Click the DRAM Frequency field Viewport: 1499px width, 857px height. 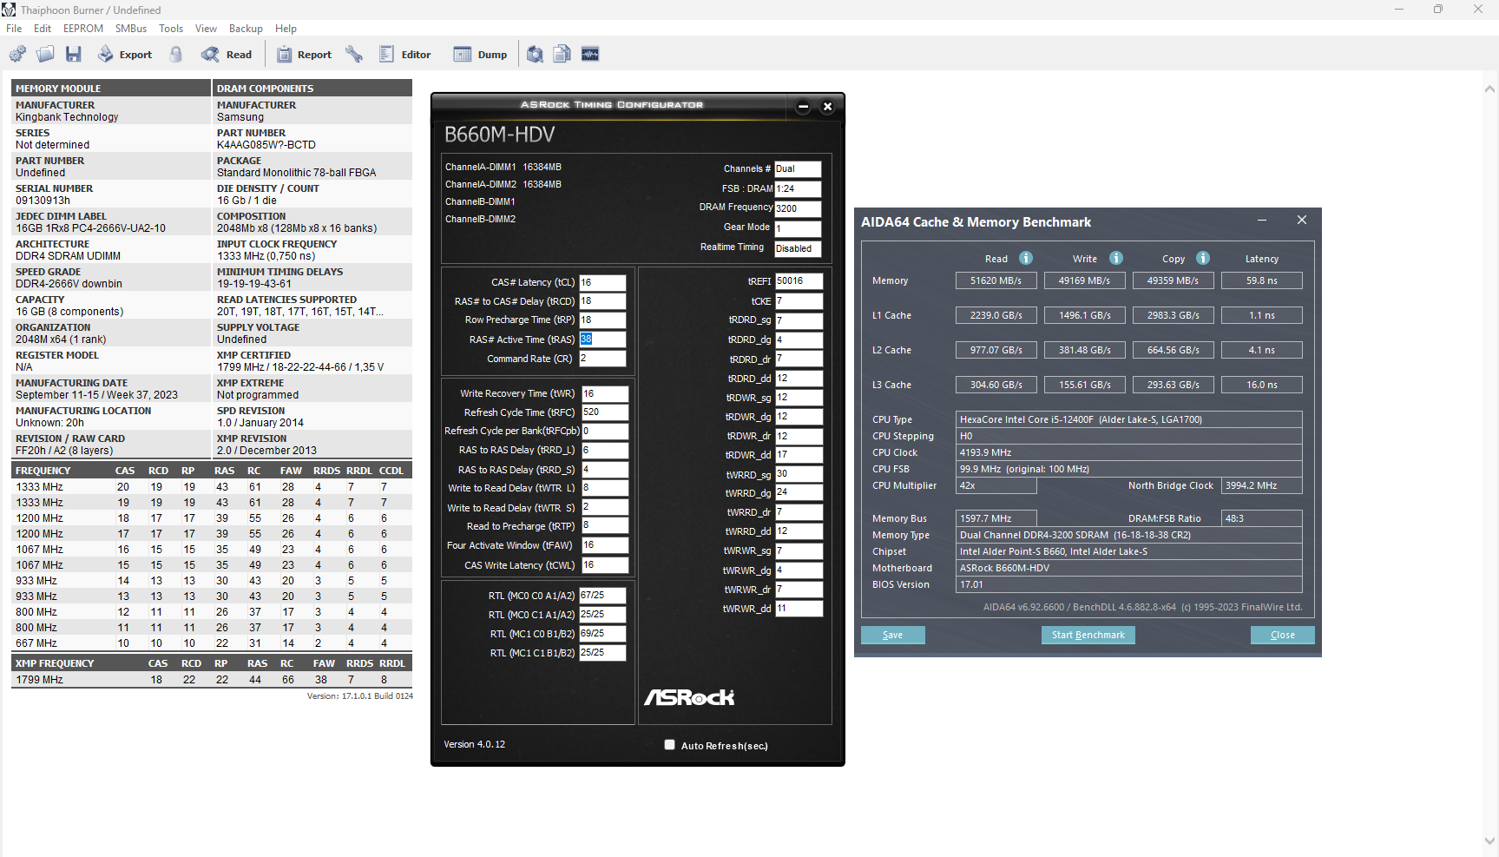click(798, 208)
